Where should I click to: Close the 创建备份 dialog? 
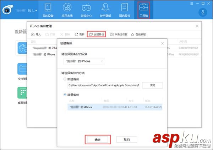(163, 43)
